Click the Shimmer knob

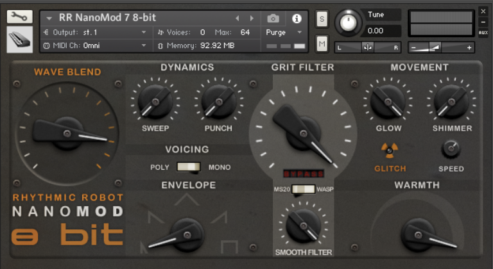click(451, 102)
